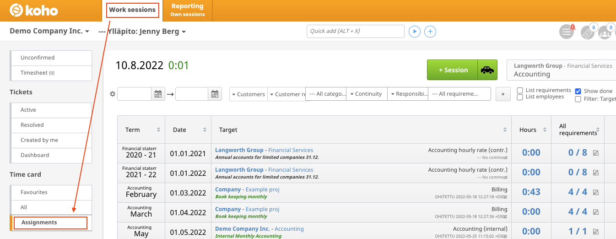
Task: Open Demo Company Inc. link in May row
Action: [x=243, y=229]
